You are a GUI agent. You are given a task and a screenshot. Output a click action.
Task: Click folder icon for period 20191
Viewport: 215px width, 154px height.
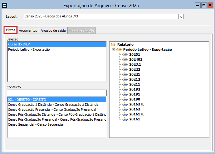point(125,94)
